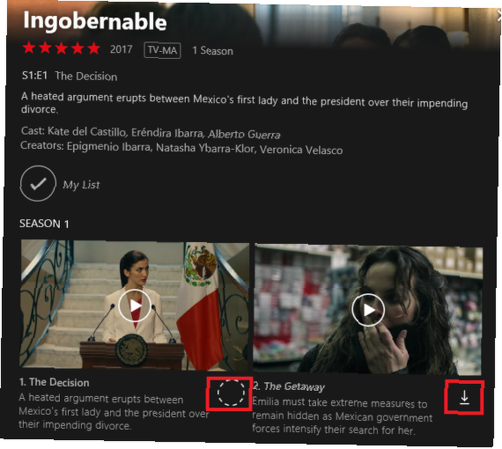Open creator Epigmenio Ibarra's page
This screenshot has width=502, height=449.
[108, 146]
